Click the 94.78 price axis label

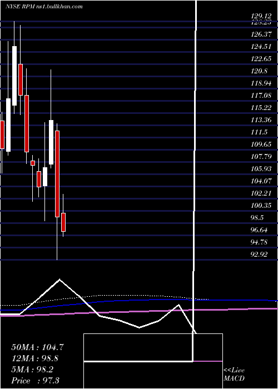[x=260, y=242]
